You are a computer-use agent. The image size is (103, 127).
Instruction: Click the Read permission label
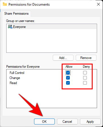(x=13, y=83)
